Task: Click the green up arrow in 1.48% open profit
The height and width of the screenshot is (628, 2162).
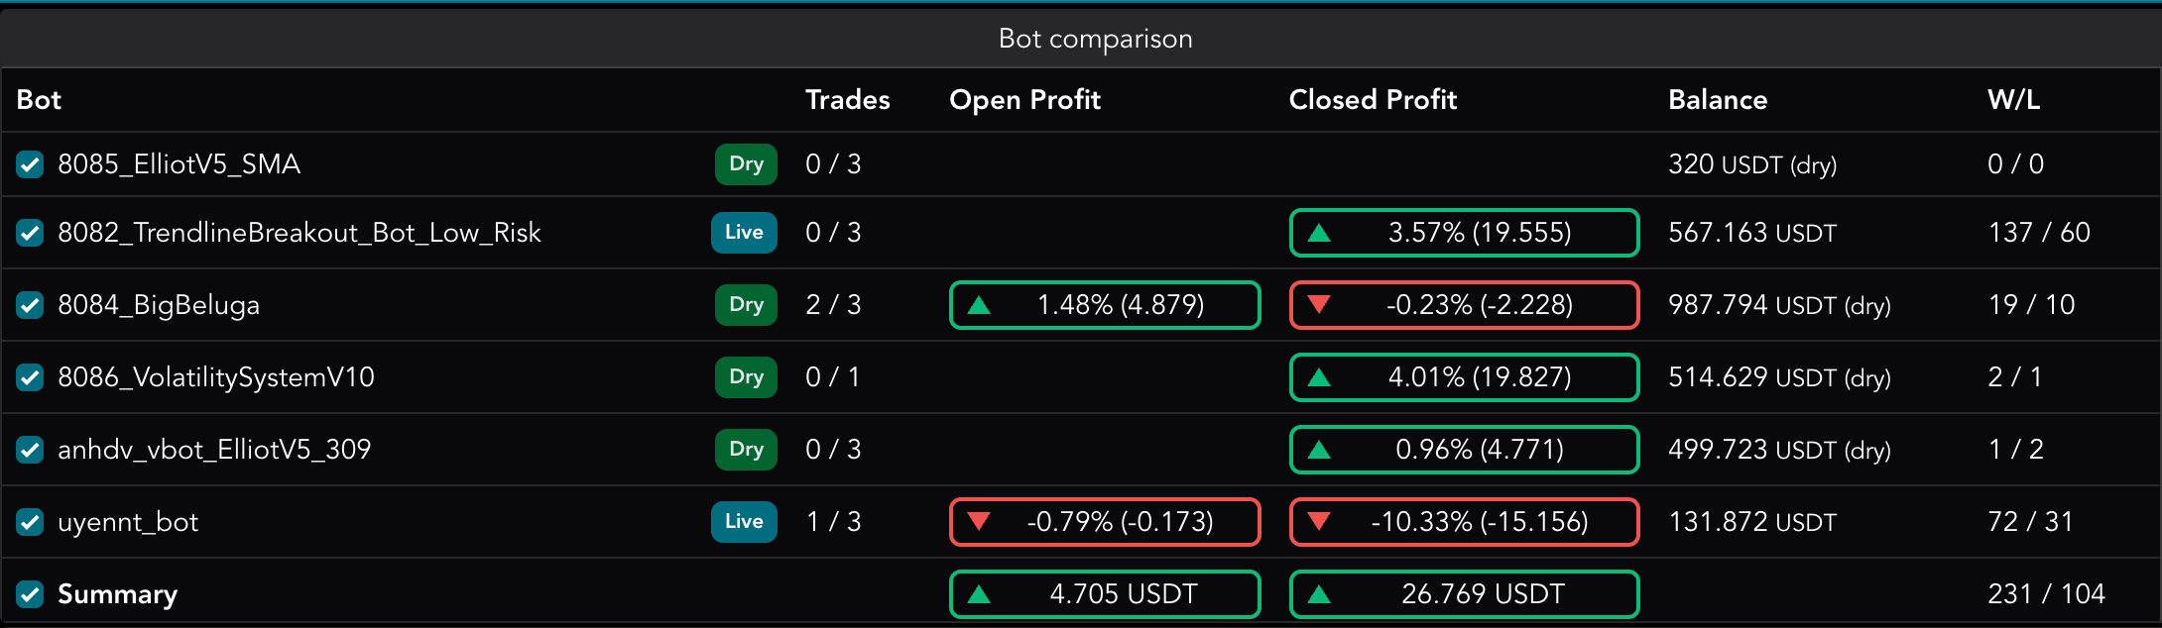Action: click(x=979, y=305)
